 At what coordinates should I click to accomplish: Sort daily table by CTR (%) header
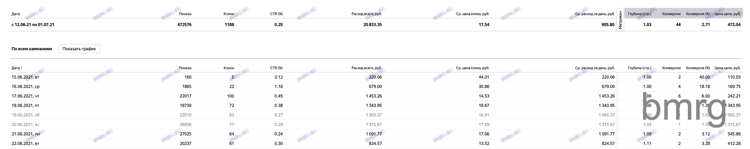coord(276,68)
